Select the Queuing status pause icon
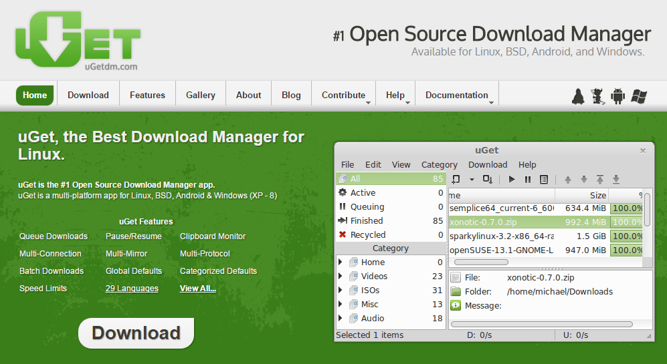Viewport: 667px width, 364px height. [343, 206]
